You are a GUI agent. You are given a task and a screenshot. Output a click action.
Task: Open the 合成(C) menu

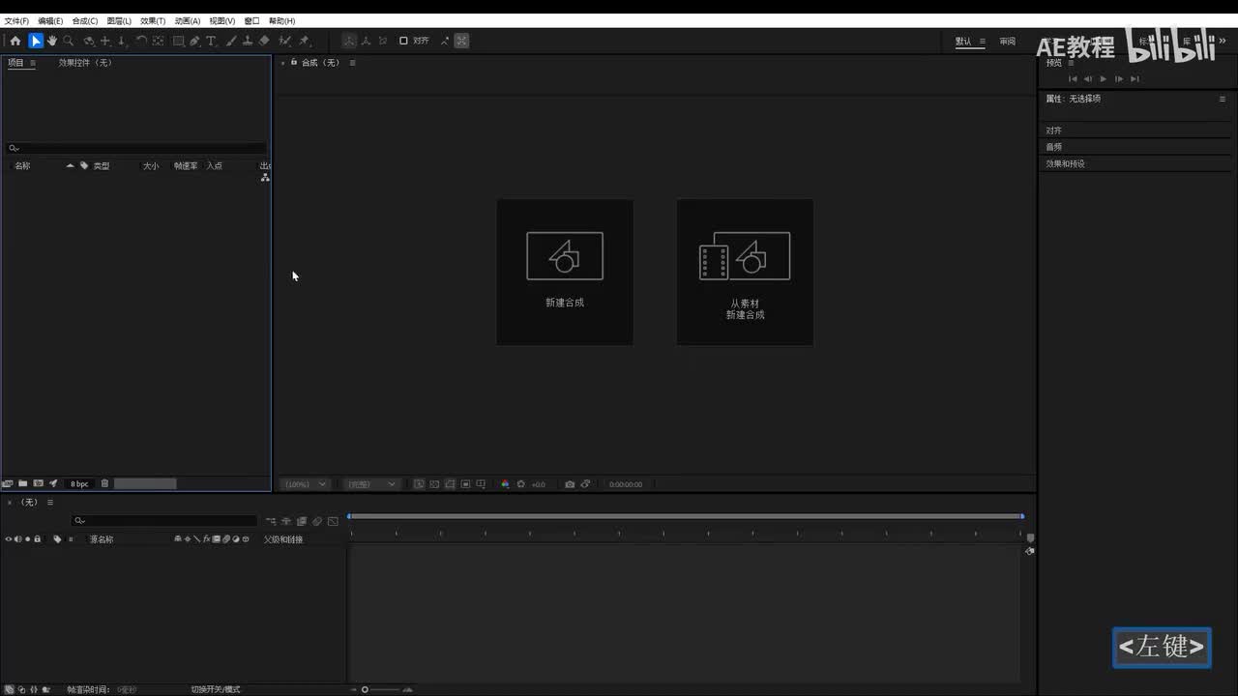[x=85, y=20]
